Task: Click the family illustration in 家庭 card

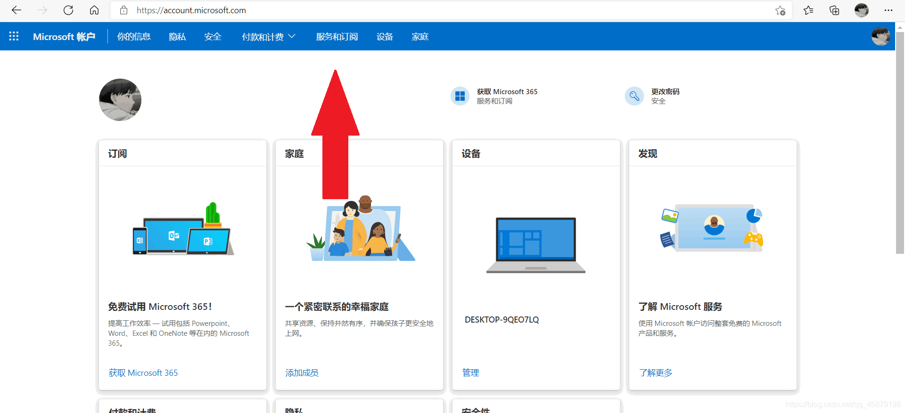Action: (361, 229)
